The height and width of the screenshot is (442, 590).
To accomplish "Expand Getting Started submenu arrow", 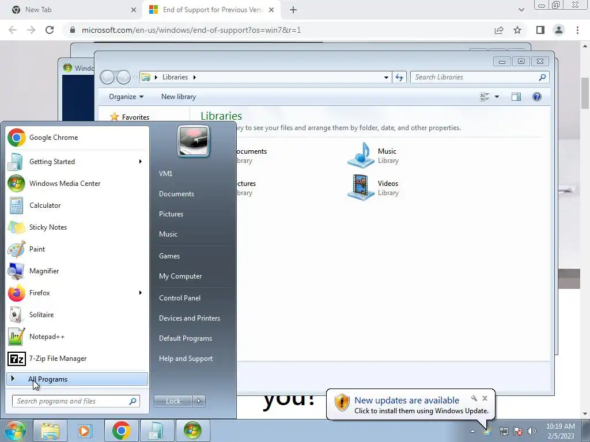I will pos(141,162).
